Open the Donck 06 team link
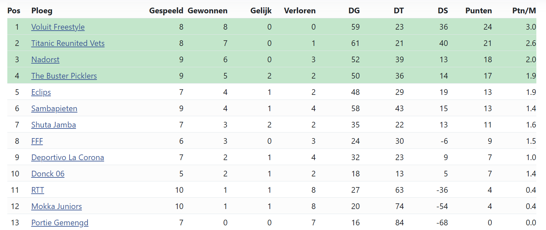The width and height of the screenshot is (546, 230). click(x=48, y=174)
